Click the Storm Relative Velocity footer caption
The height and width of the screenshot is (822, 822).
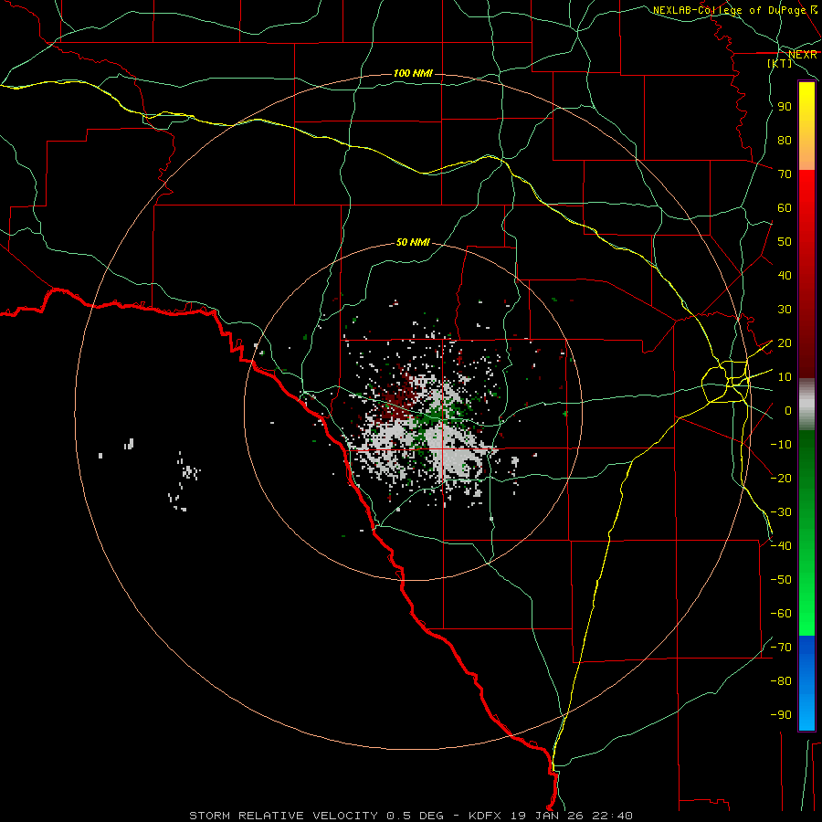click(x=410, y=816)
